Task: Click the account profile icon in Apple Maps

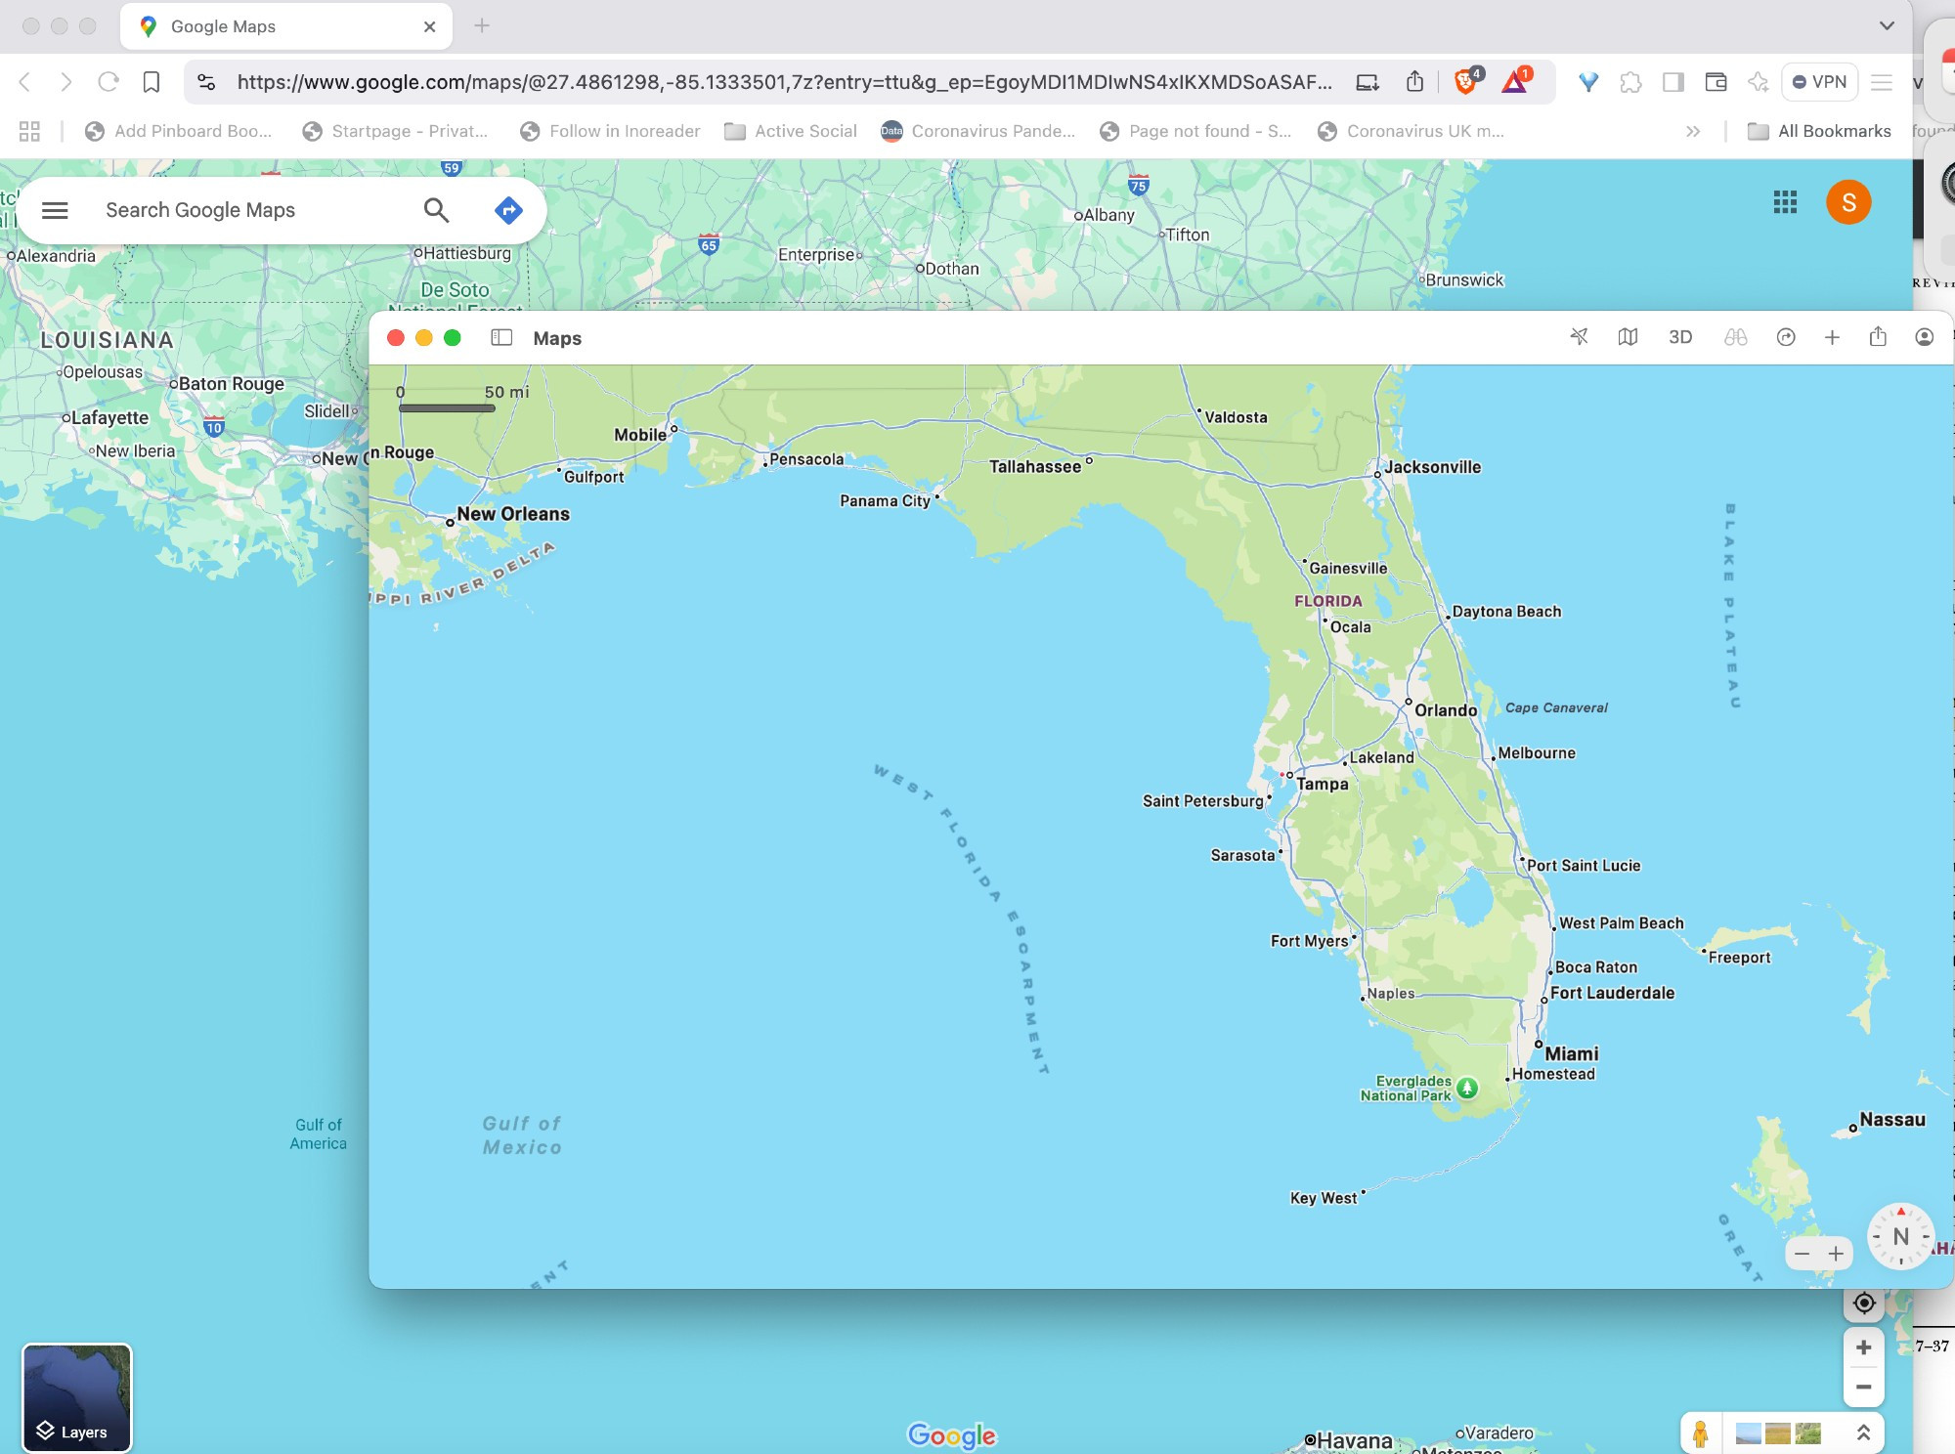Action: point(1924,337)
